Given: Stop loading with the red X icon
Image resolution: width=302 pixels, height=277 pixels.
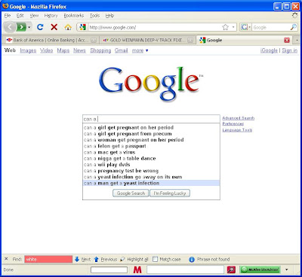Looking at the screenshot, I should (54, 27).
